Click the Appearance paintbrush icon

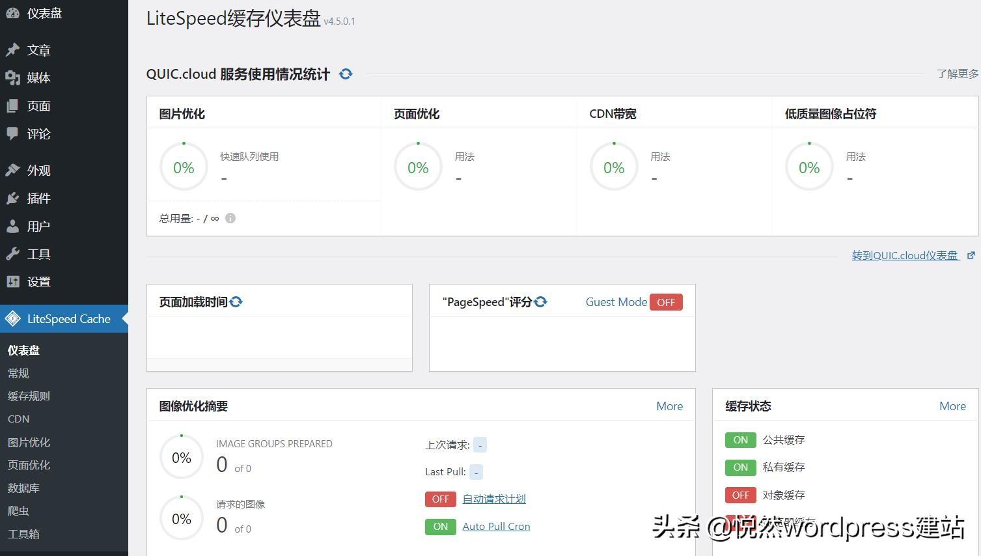[x=12, y=170]
